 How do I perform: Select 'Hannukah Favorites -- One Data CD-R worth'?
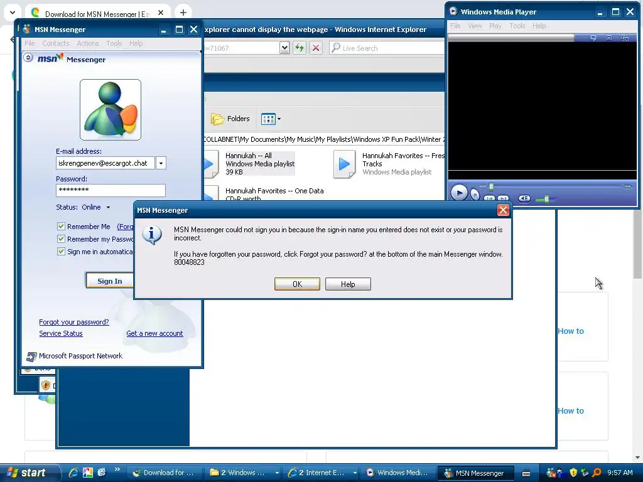point(264,194)
